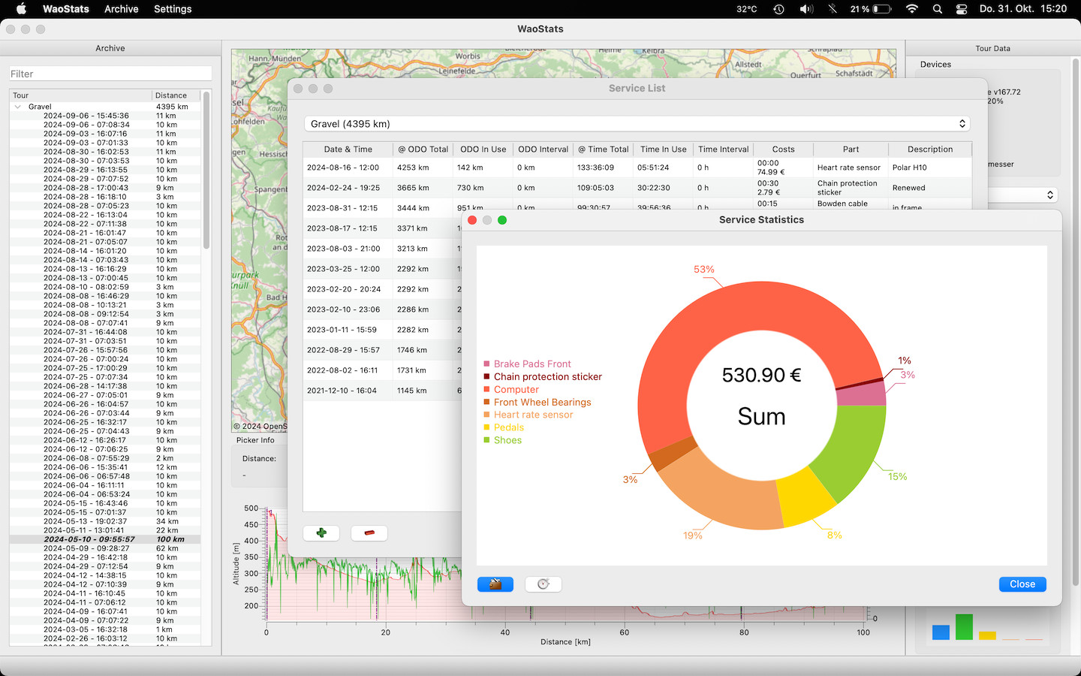Sort service list by Costs column
Image resolution: width=1081 pixels, height=676 pixels.
783,149
